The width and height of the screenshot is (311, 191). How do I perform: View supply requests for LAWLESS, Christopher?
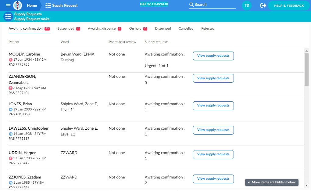pyautogui.click(x=213, y=130)
